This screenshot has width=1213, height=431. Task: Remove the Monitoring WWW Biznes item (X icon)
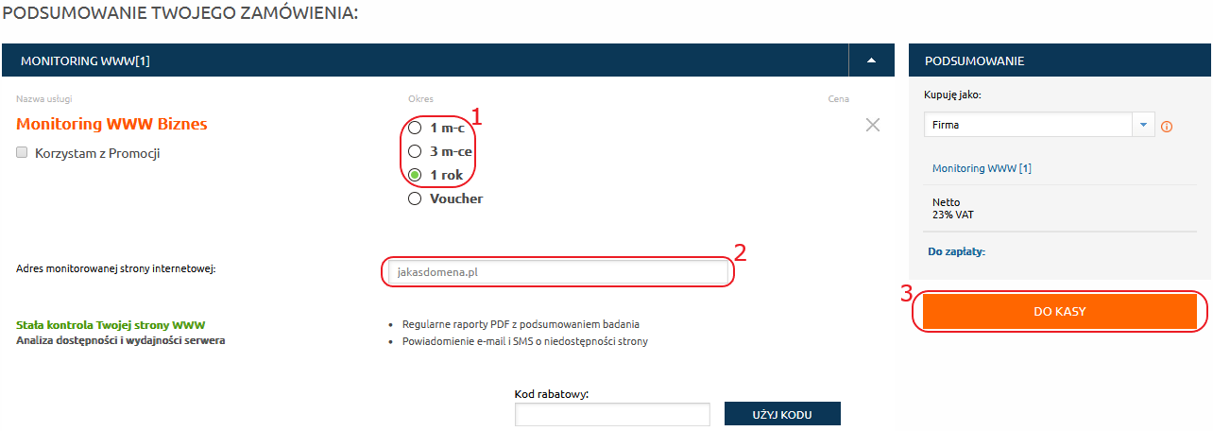pyautogui.click(x=873, y=125)
